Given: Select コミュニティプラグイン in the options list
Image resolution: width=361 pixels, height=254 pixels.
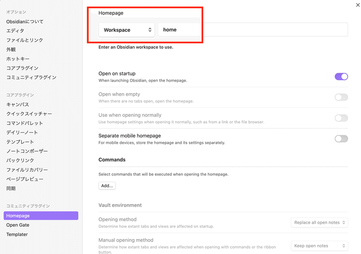Looking at the screenshot, I should pyautogui.click(x=31, y=77).
